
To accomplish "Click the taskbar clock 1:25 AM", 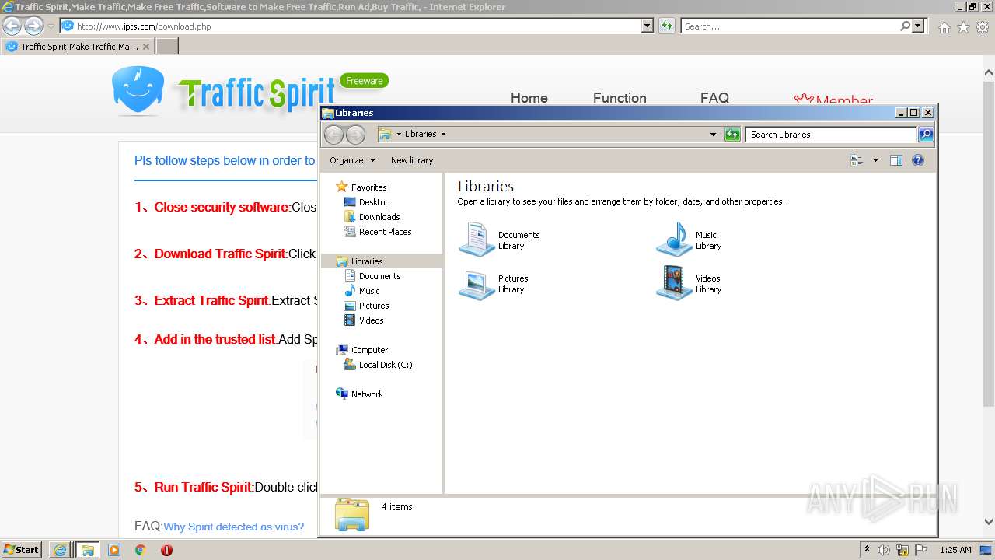I will [x=955, y=550].
